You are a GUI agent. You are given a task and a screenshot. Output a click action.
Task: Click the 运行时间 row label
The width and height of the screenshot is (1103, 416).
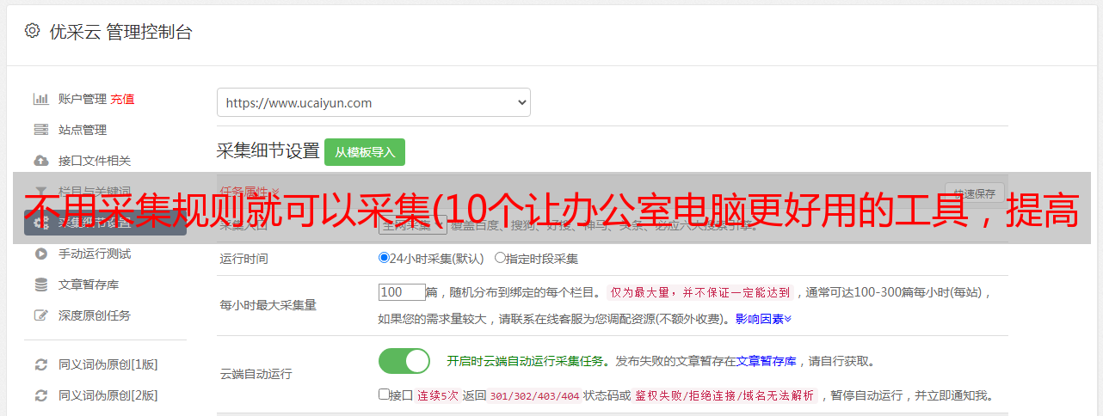pos(244,258)
